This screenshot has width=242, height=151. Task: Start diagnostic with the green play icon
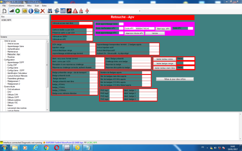pos(18,11)
